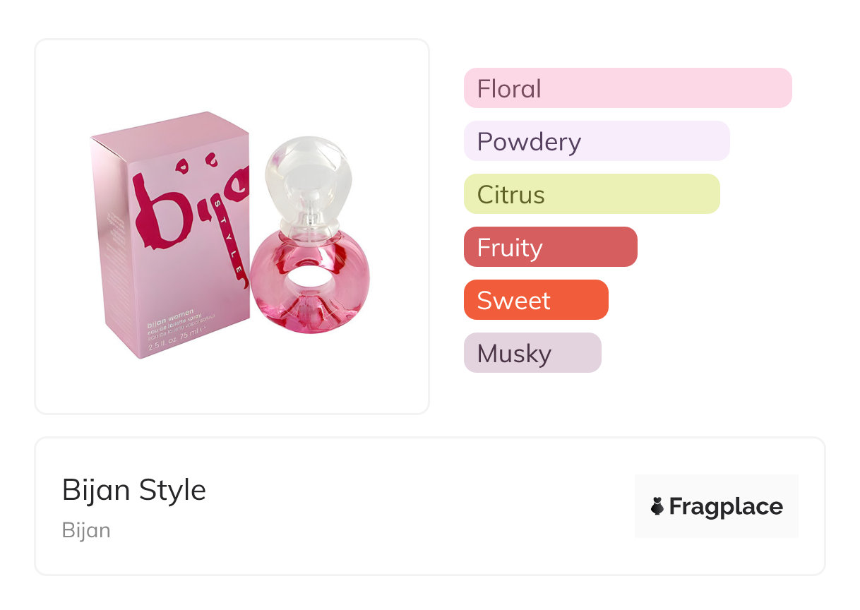860x610 pixels.
Task: Select the Powdery accord bar
Action: click(x=597, y=141)
